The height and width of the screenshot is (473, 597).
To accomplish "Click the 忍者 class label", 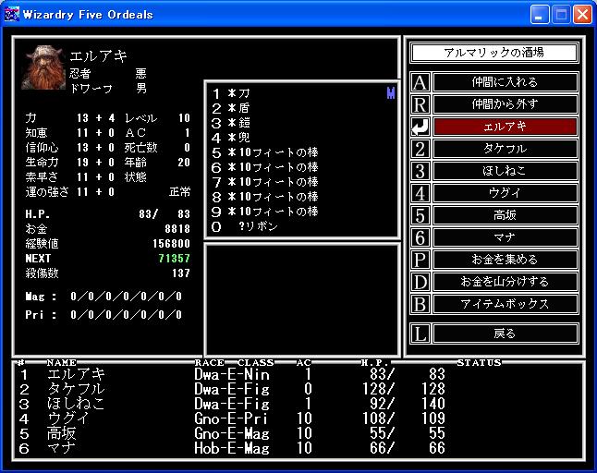I will (x=80, y=73).
